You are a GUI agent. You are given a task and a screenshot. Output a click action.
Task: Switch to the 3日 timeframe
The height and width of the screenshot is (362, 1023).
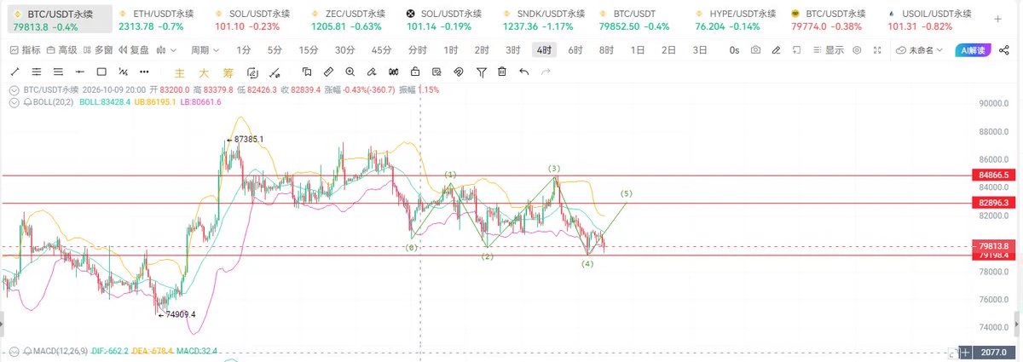click(x=699, y=50)
